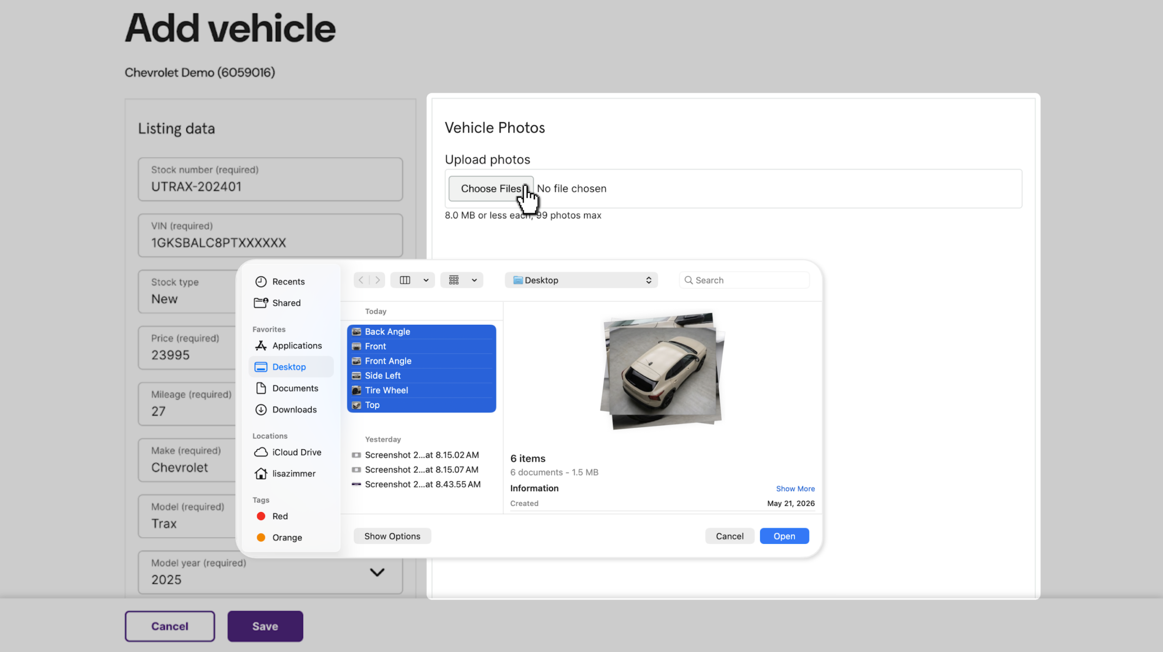1163x652 pixels.
Task: Click the Model field showing Trax
Action: coord(187,516)
